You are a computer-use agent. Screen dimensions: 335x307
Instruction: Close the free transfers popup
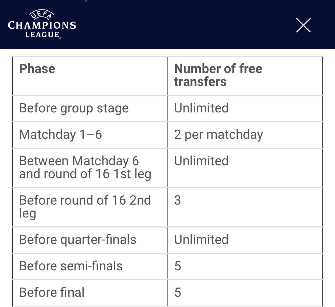pyautogui.click(x=303, y=25)
